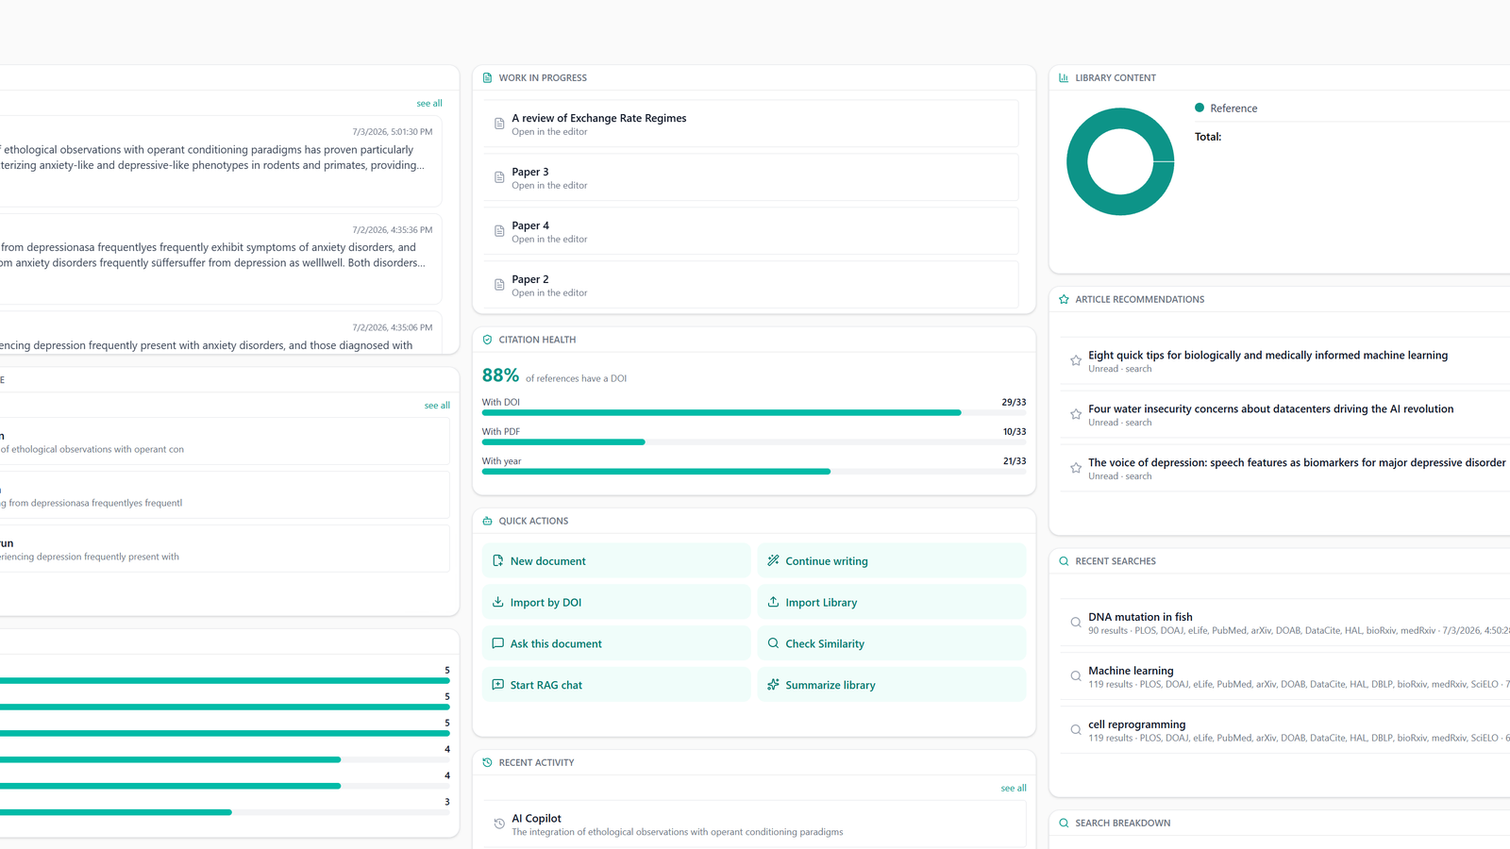The width and height of the screenshot is (1510, 849).
Task: Click the Check Similarity magnifier icon
Action: 773,643
